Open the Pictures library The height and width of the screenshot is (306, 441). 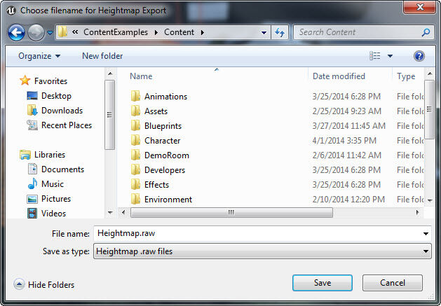[x=56, y=199]
